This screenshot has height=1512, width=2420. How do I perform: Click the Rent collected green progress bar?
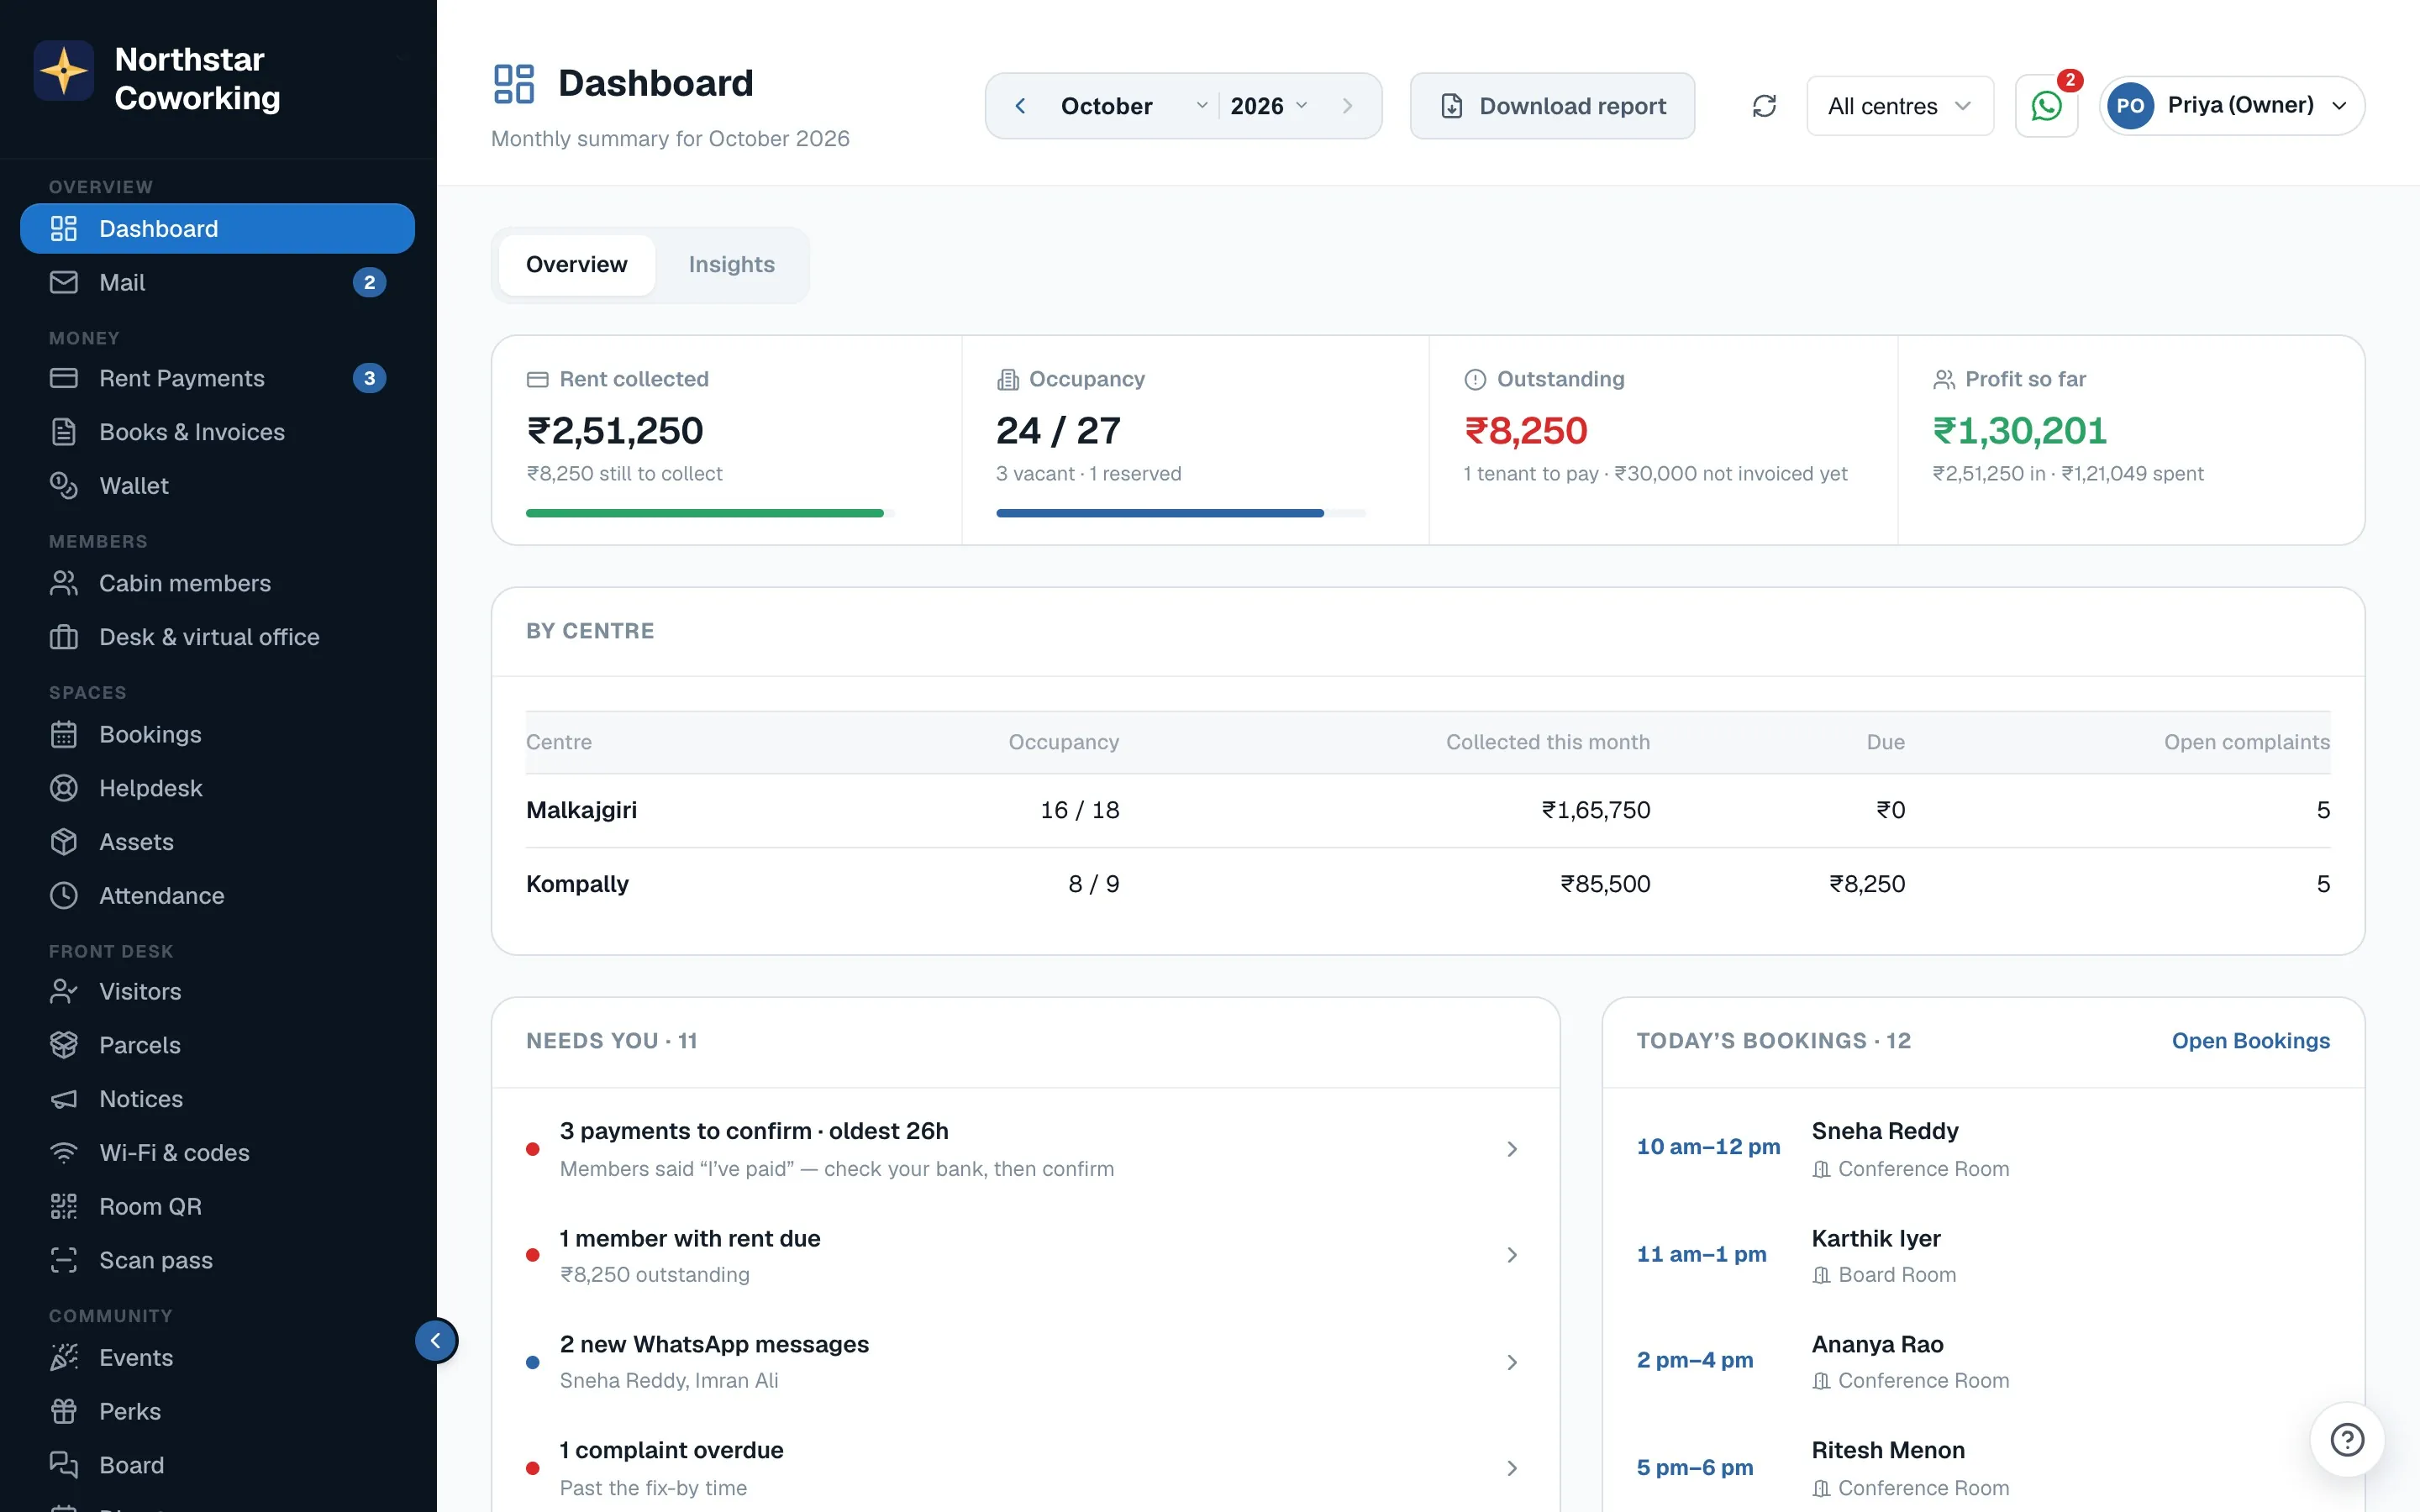tap(705, 513)
